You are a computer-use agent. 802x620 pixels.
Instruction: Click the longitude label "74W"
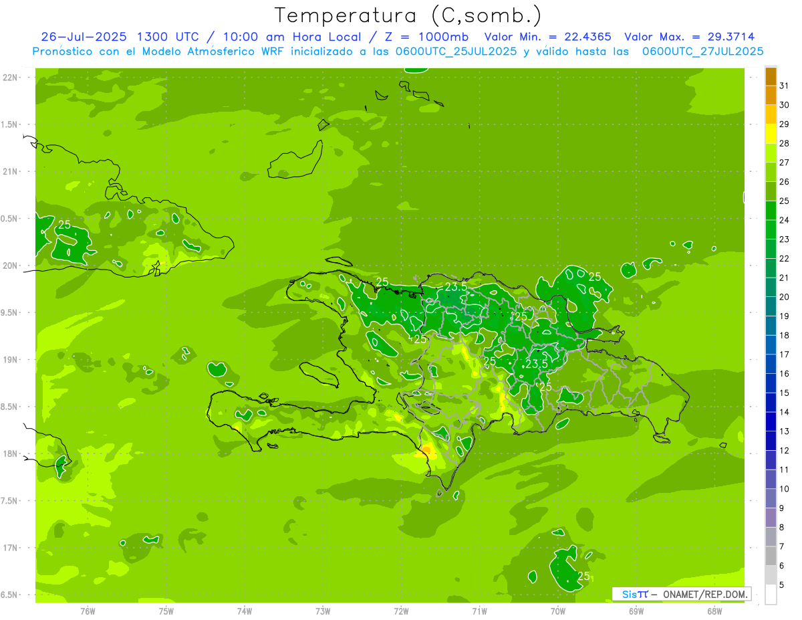245,611
